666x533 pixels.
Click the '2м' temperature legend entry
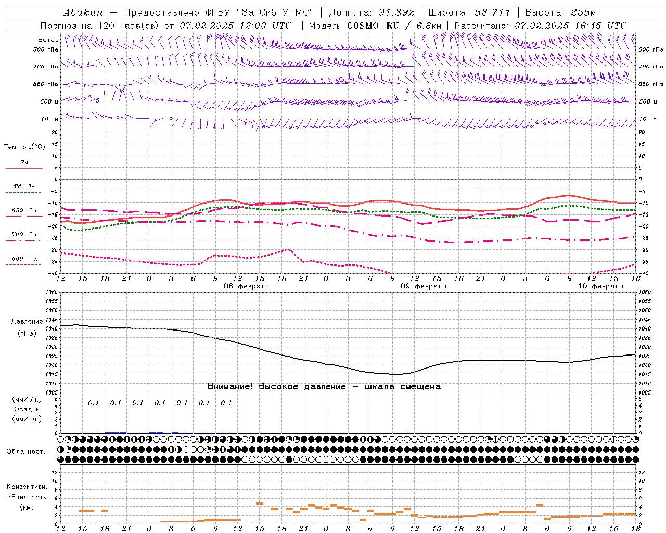(x=24, y=162)
